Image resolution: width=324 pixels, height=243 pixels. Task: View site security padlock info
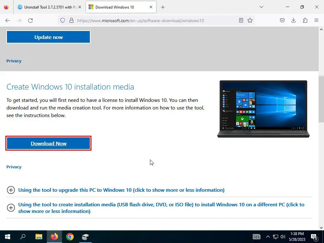point(72,20)
